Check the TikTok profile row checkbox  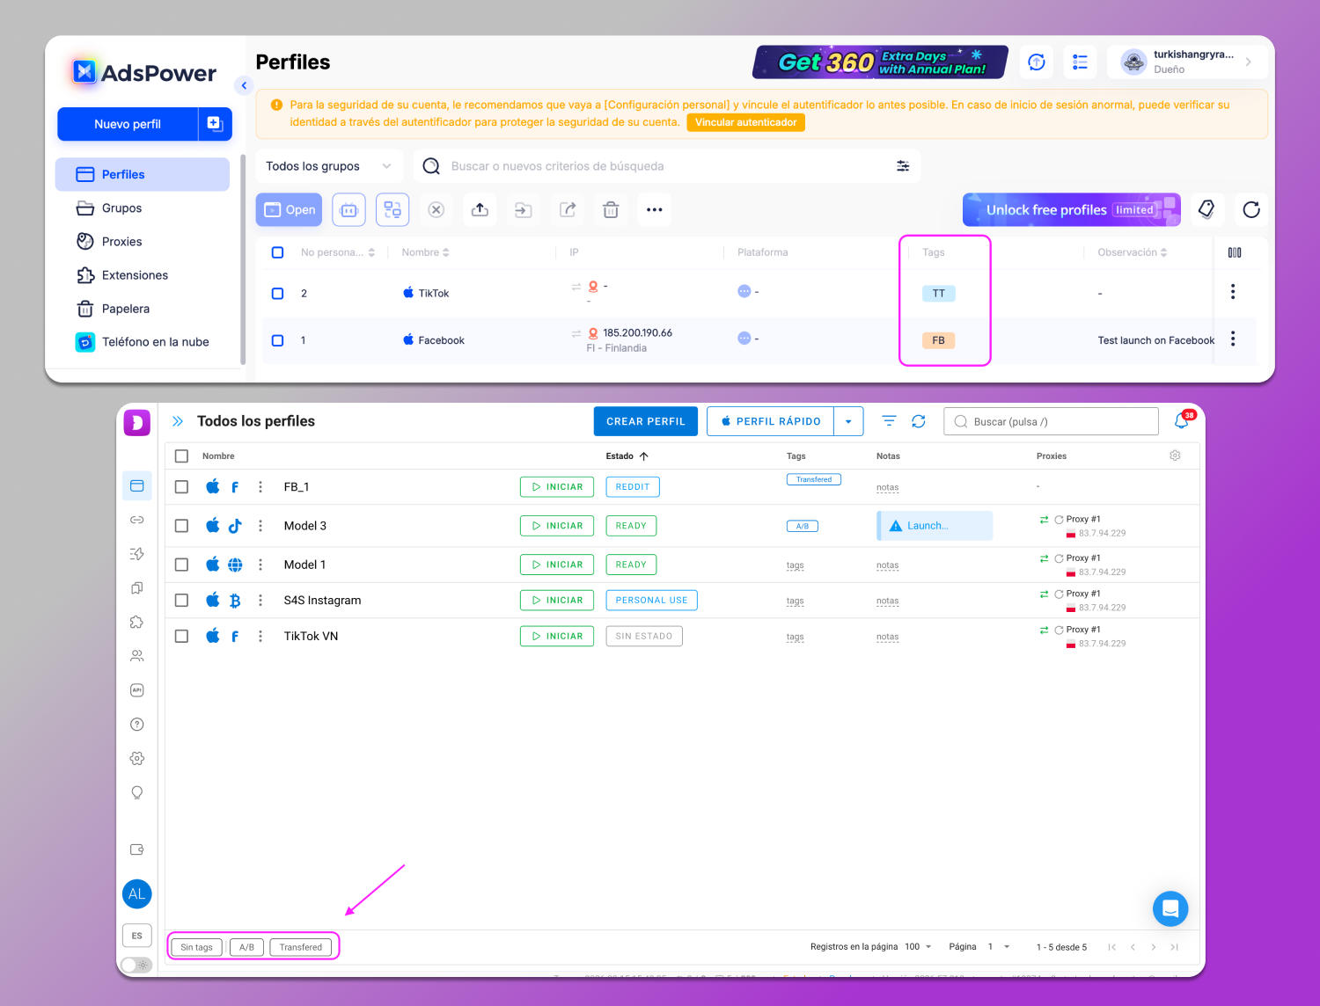coord(277,294)
